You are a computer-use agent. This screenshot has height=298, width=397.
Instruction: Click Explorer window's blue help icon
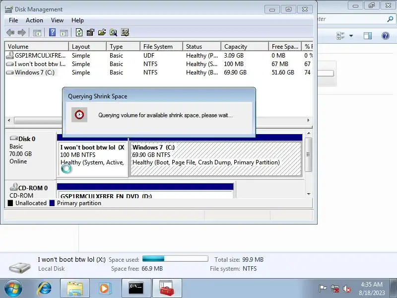click(386, 36)
